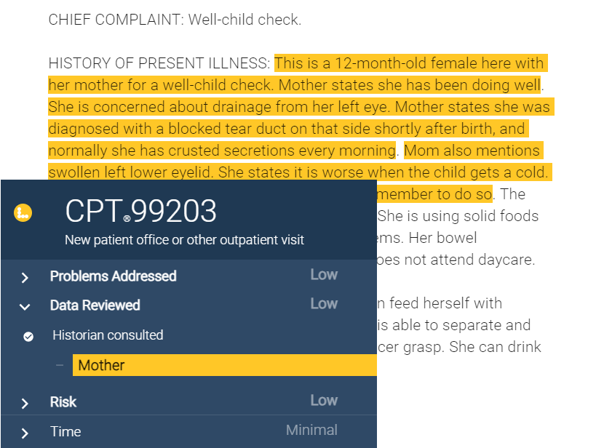
Task: Click the chevron icon next to Time
Action: coord(24,431)
